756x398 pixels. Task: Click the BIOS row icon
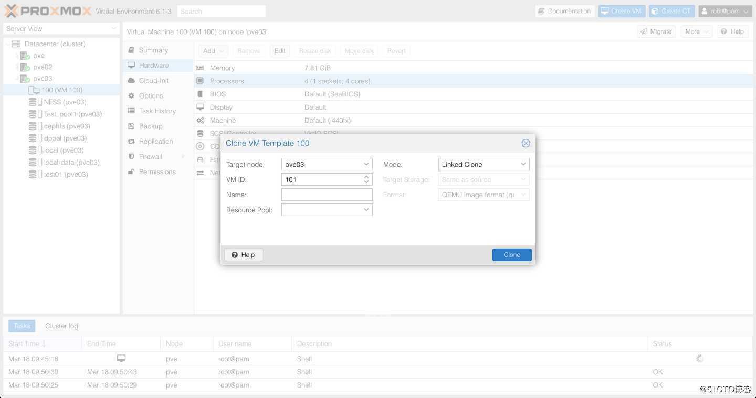[x=200, y=94]
